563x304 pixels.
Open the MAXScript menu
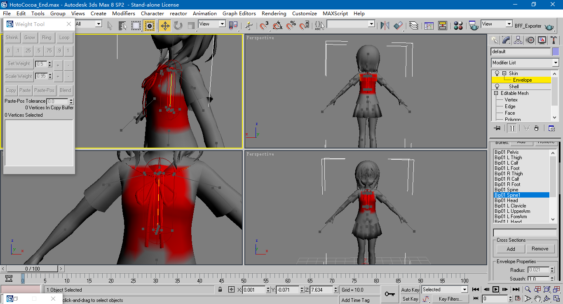click(x=335, y=14)
